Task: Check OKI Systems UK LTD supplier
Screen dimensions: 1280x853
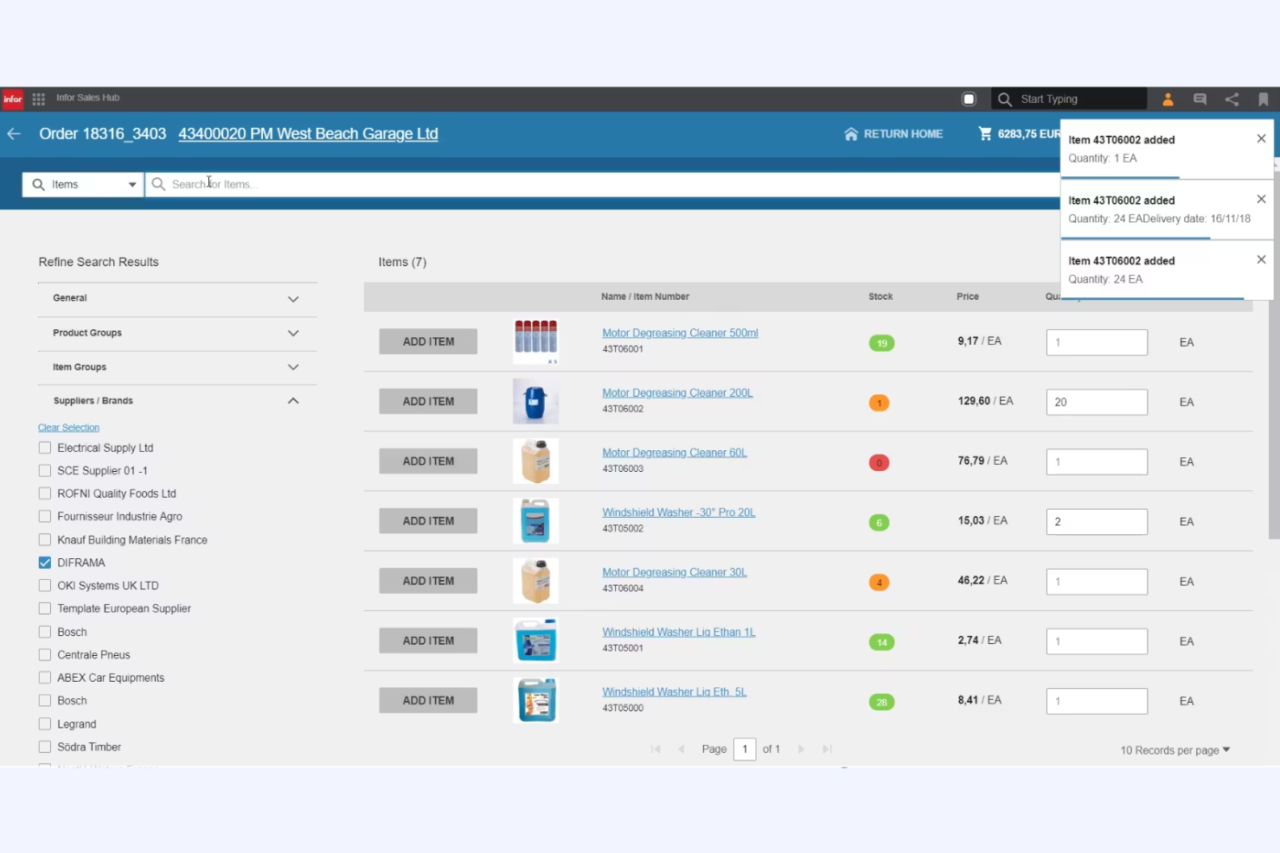Action: click(x=45, y=586)
